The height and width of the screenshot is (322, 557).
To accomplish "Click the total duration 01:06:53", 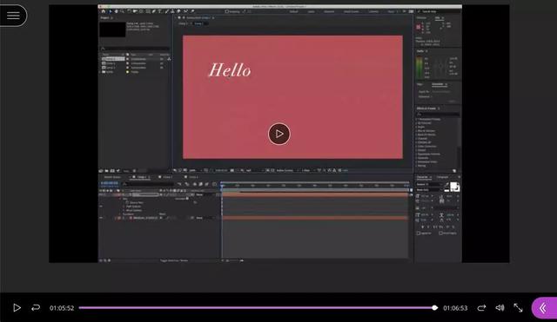I will click(x=455, y=308).
